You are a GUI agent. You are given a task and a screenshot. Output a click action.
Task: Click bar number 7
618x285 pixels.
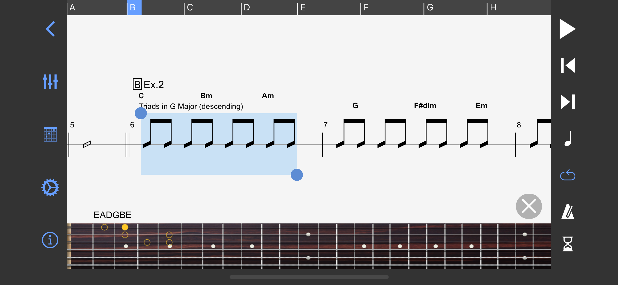[325, 125]
